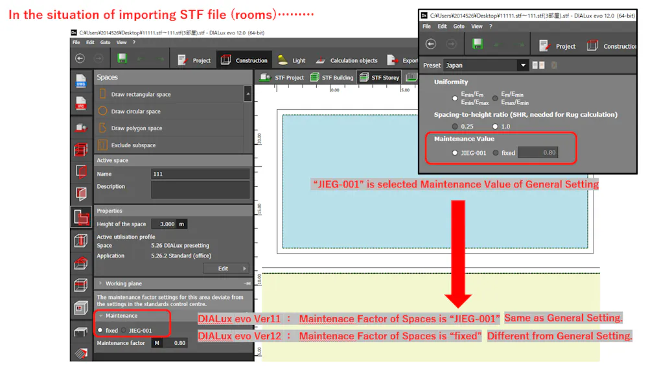The height and width of the screenshot is (369, 648).
Task: Select JIEG-001 under Maintenance Value in inset window
Action: coord(455,153)
